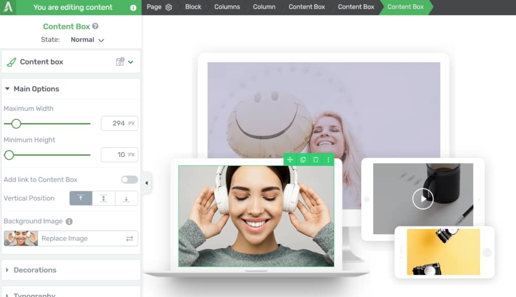Click the Maximum Width slider handle
Viewport: 516px width, 297px height.
pos(16,124)
